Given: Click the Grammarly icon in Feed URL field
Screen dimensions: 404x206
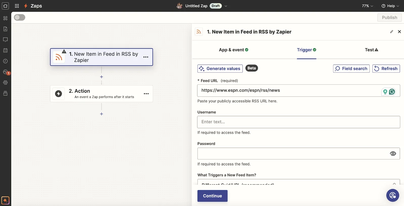Looking at the screenshot, I should click(392, 92).
